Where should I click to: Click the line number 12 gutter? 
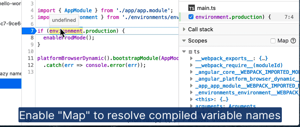31,65
